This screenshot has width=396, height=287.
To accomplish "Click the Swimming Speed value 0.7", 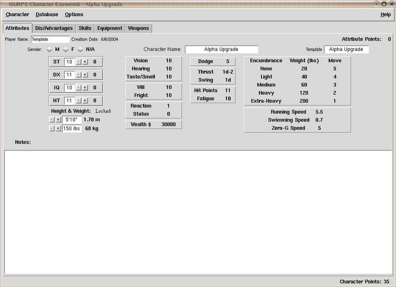I will pyautogui.click(x=319, y=120).
